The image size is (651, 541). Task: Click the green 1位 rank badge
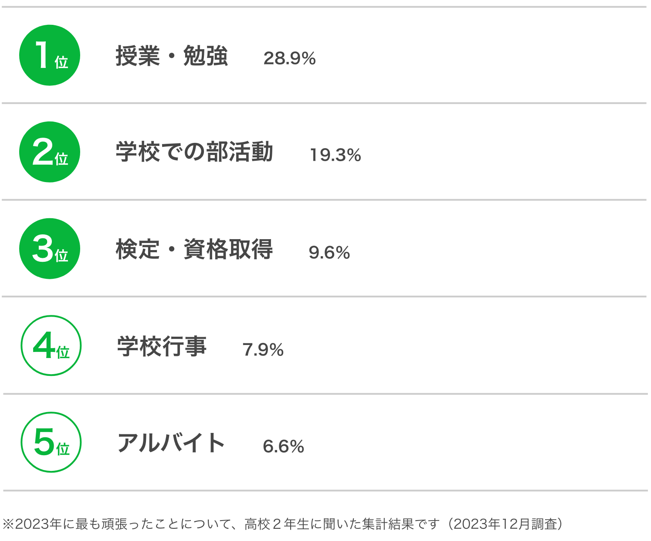click(x=50, y=55)
